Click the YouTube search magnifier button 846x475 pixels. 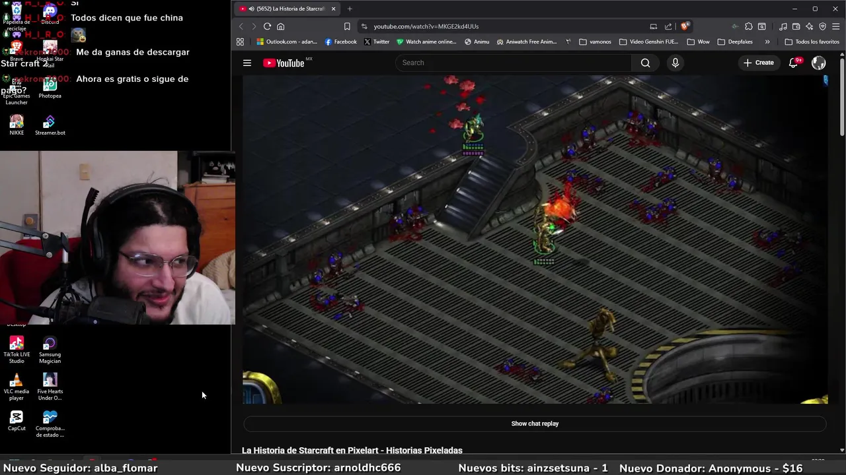(645, 63)
